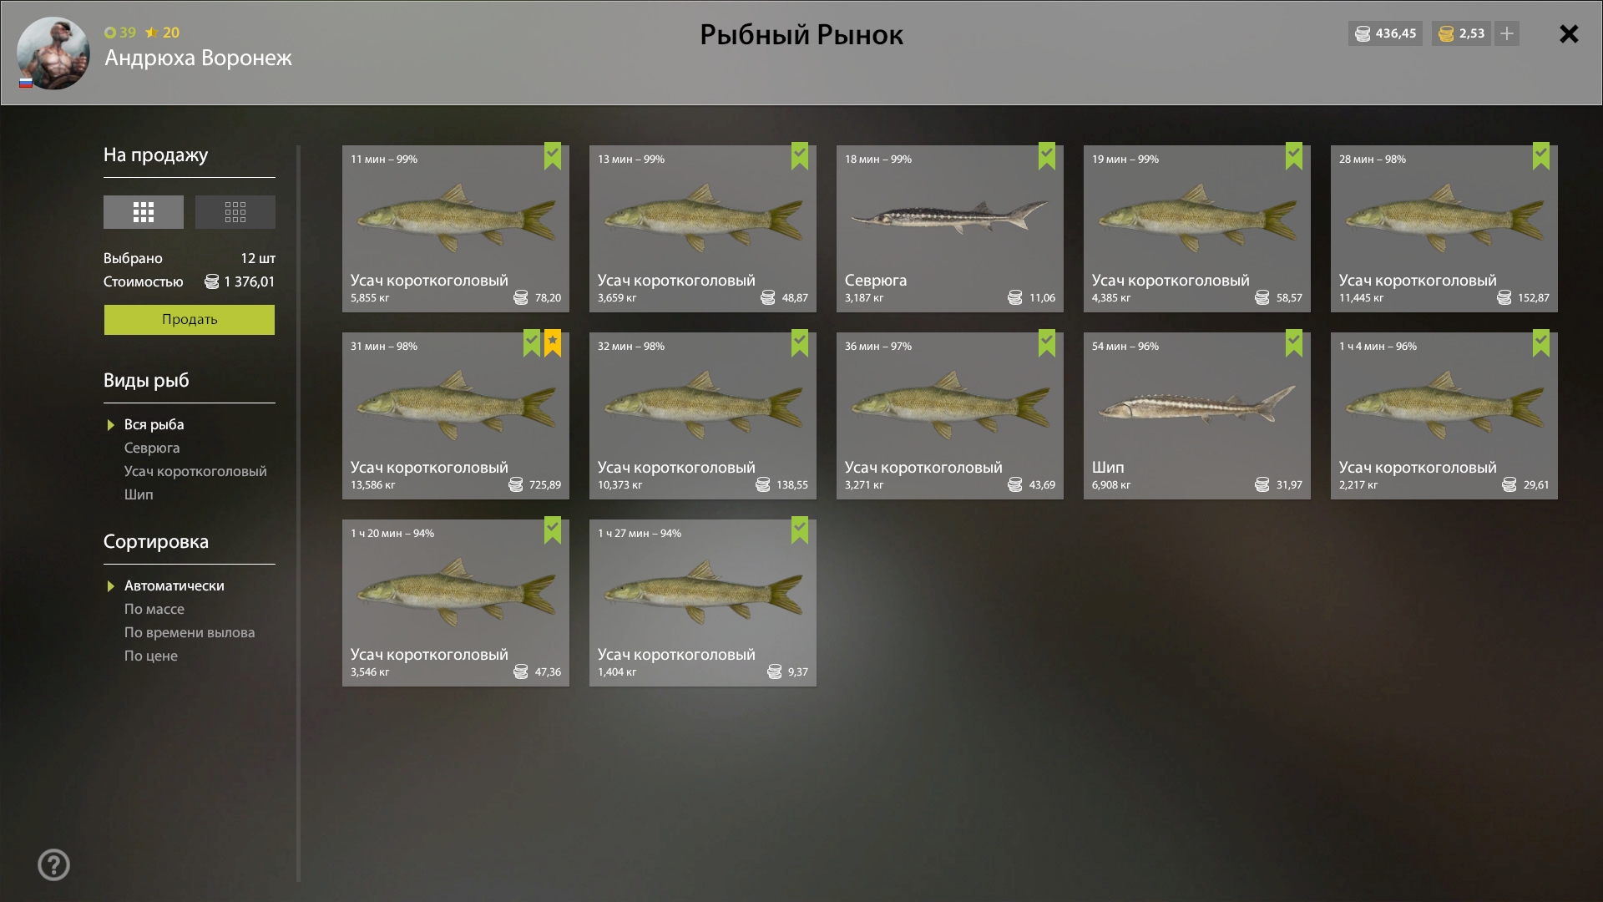Uncheck the Шип 6,908 кг fish
1603x902 pixels.
click(x=1293, y=342)
